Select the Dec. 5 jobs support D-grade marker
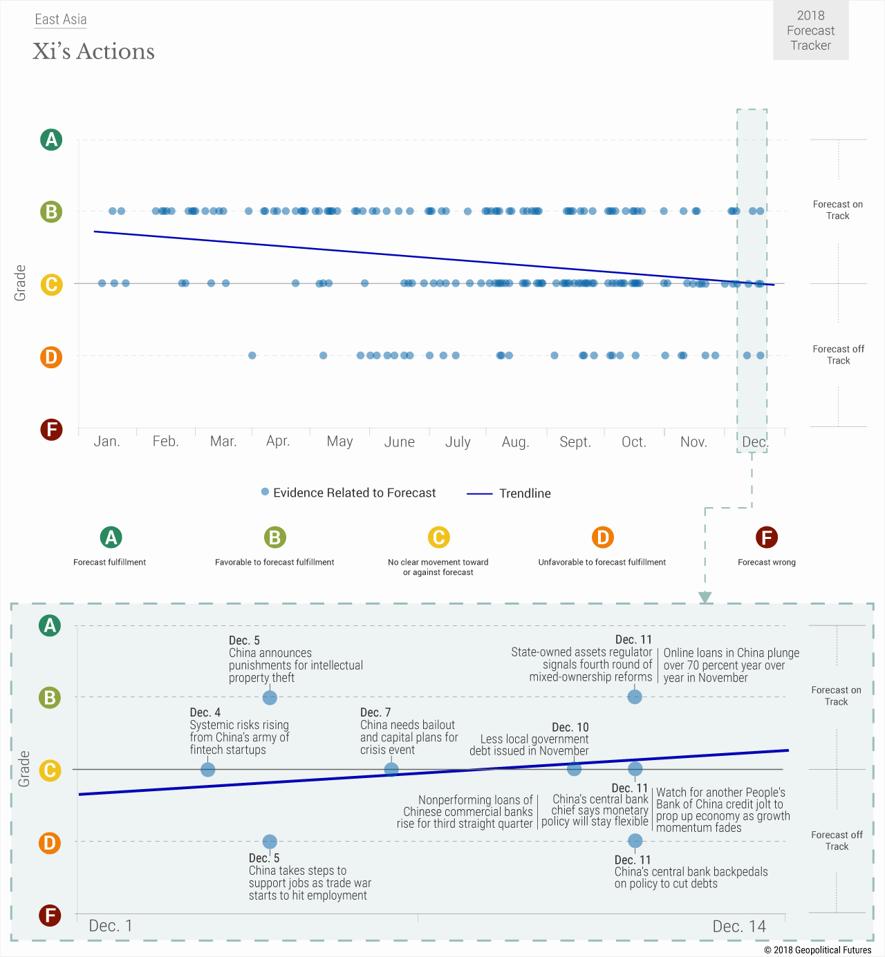 pos(270,842)
